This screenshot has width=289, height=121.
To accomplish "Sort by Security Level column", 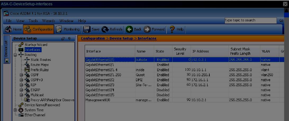I will tap(182, 51).
